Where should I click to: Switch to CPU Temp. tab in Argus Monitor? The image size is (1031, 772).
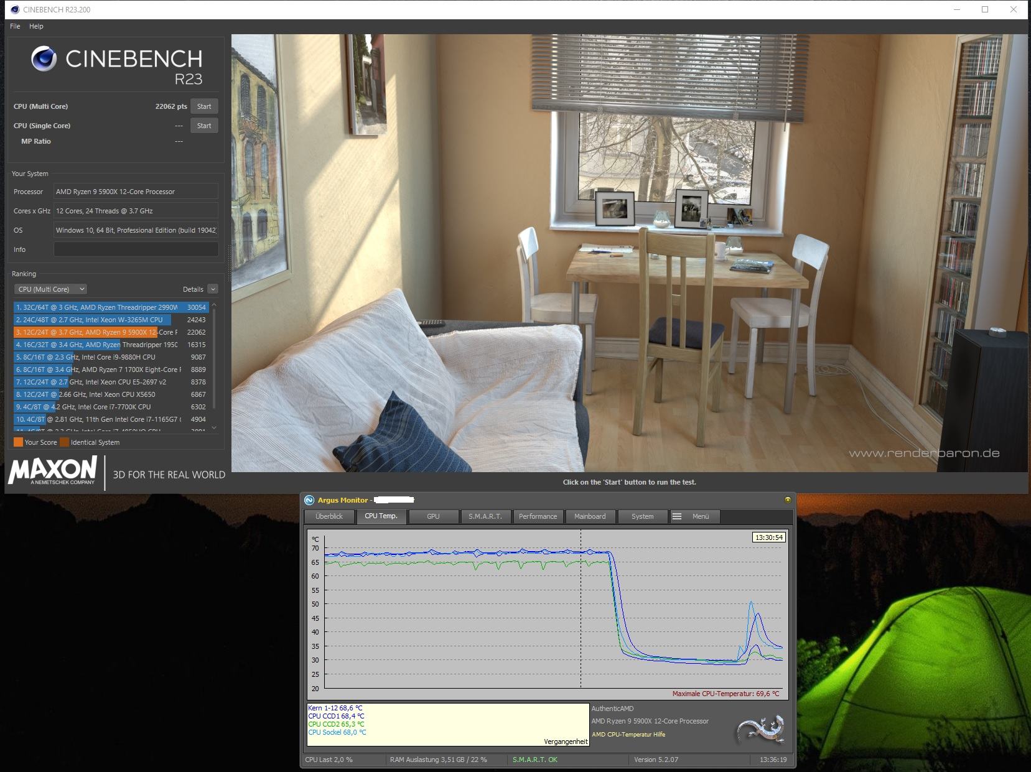click(x=381, y=516)
